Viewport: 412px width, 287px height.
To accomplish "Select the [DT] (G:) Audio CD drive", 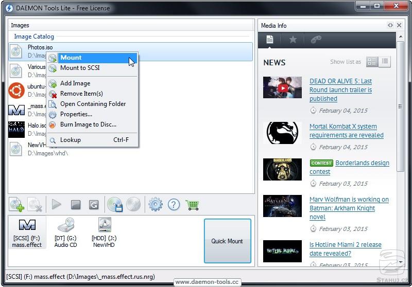I will coord(66,232).
